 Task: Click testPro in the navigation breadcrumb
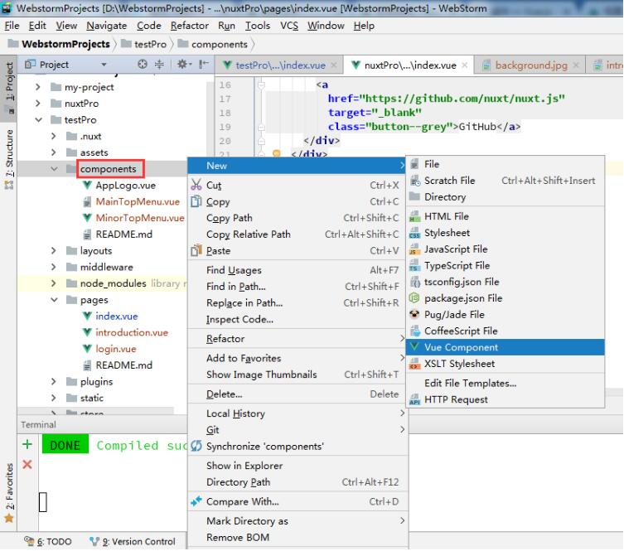[150, 44]
